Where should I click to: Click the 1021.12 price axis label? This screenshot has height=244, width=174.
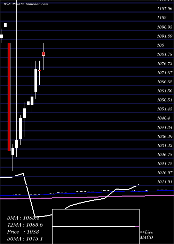click(165, 163)
